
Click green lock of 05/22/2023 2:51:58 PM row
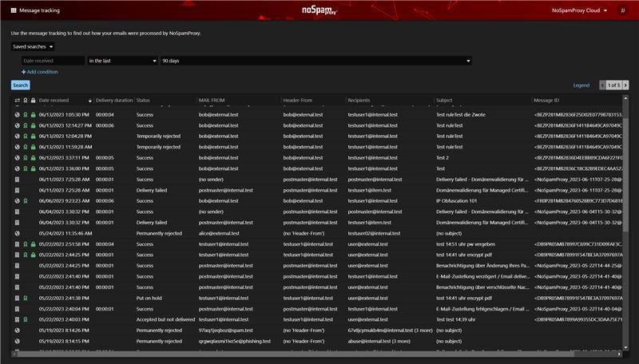(x=34, y=244)
